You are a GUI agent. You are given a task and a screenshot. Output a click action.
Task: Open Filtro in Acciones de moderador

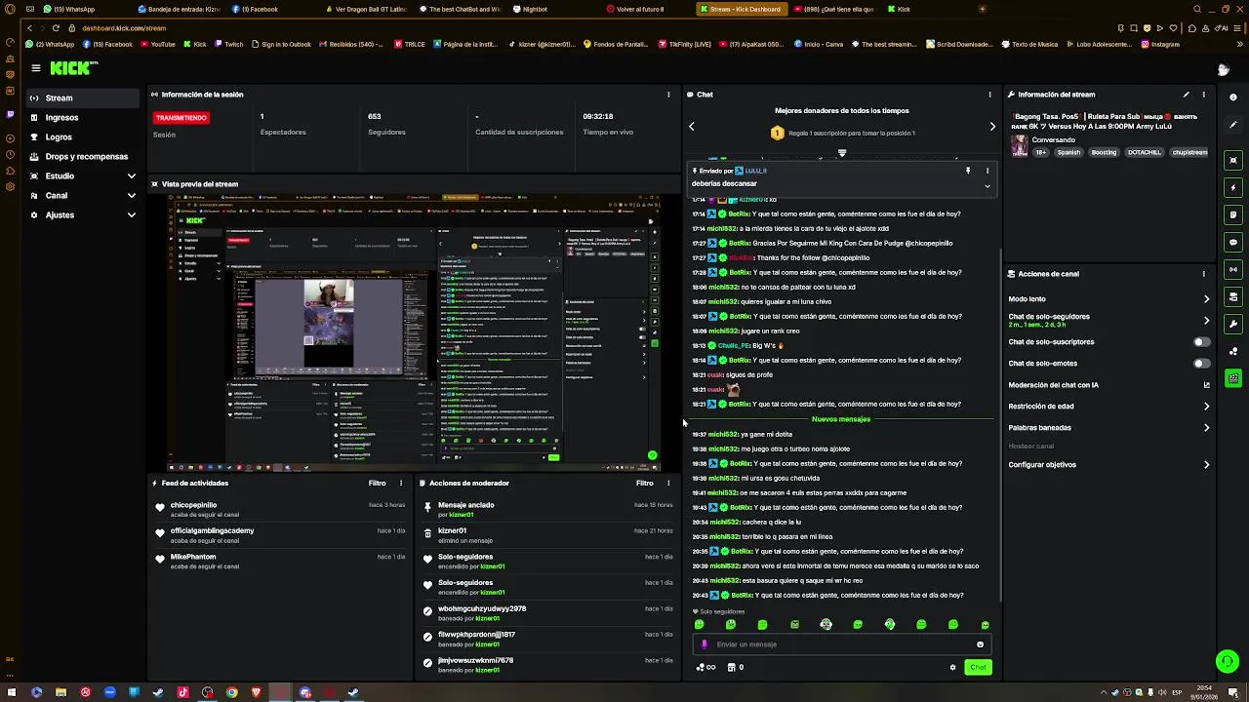click(644, 483)
